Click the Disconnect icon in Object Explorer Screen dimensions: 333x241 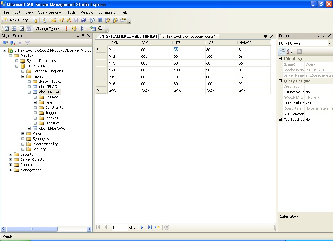[x=13, y=43]
